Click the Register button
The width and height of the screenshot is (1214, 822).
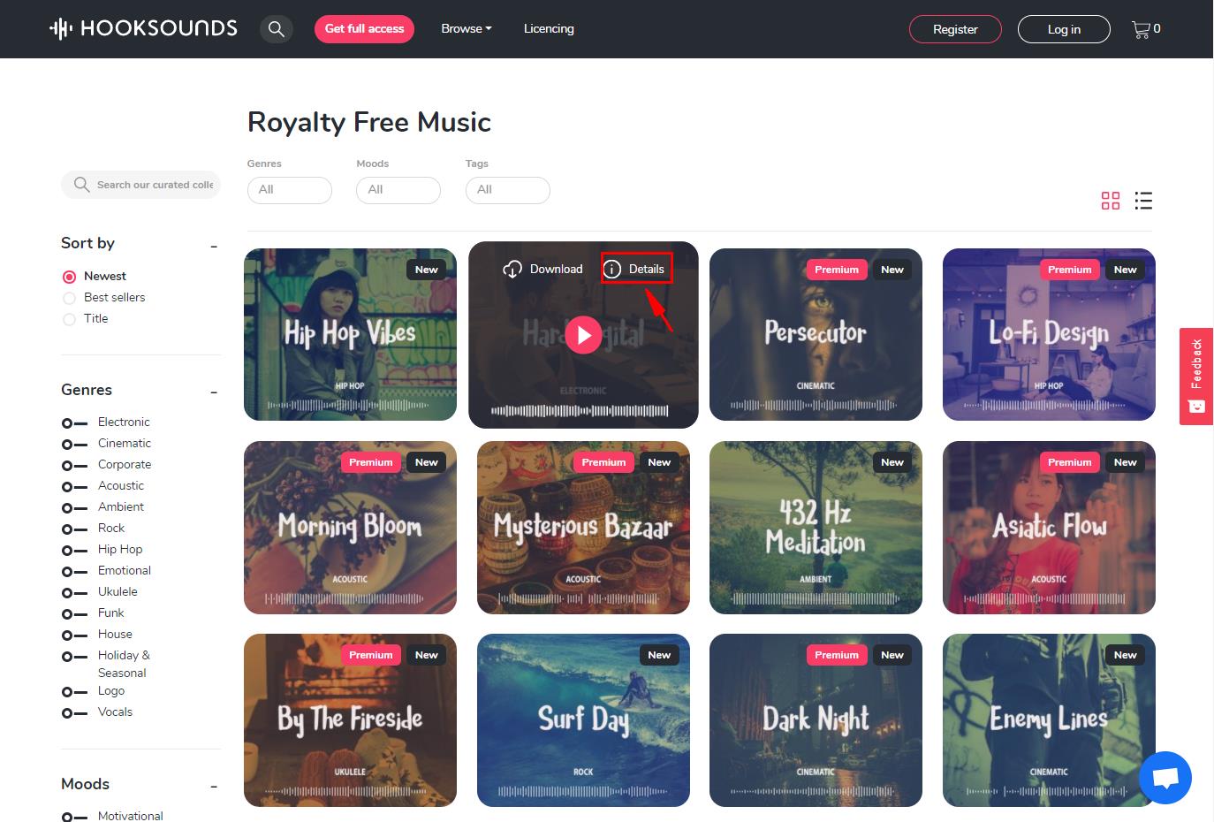click(955, 29)
